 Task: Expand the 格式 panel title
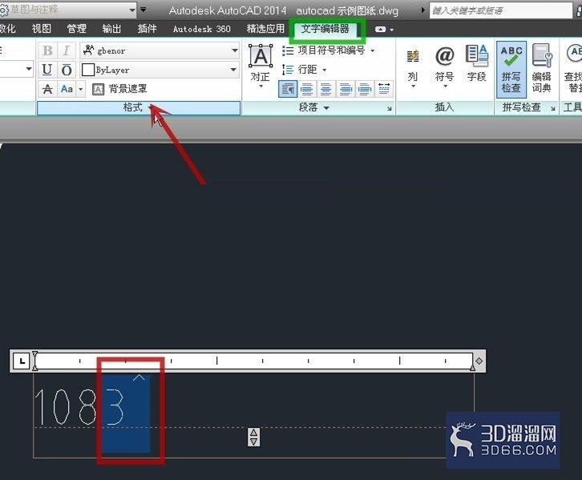(x=139, y=107)
